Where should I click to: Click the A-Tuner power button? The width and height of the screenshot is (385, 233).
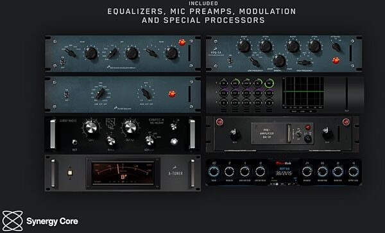coord(70,173)
